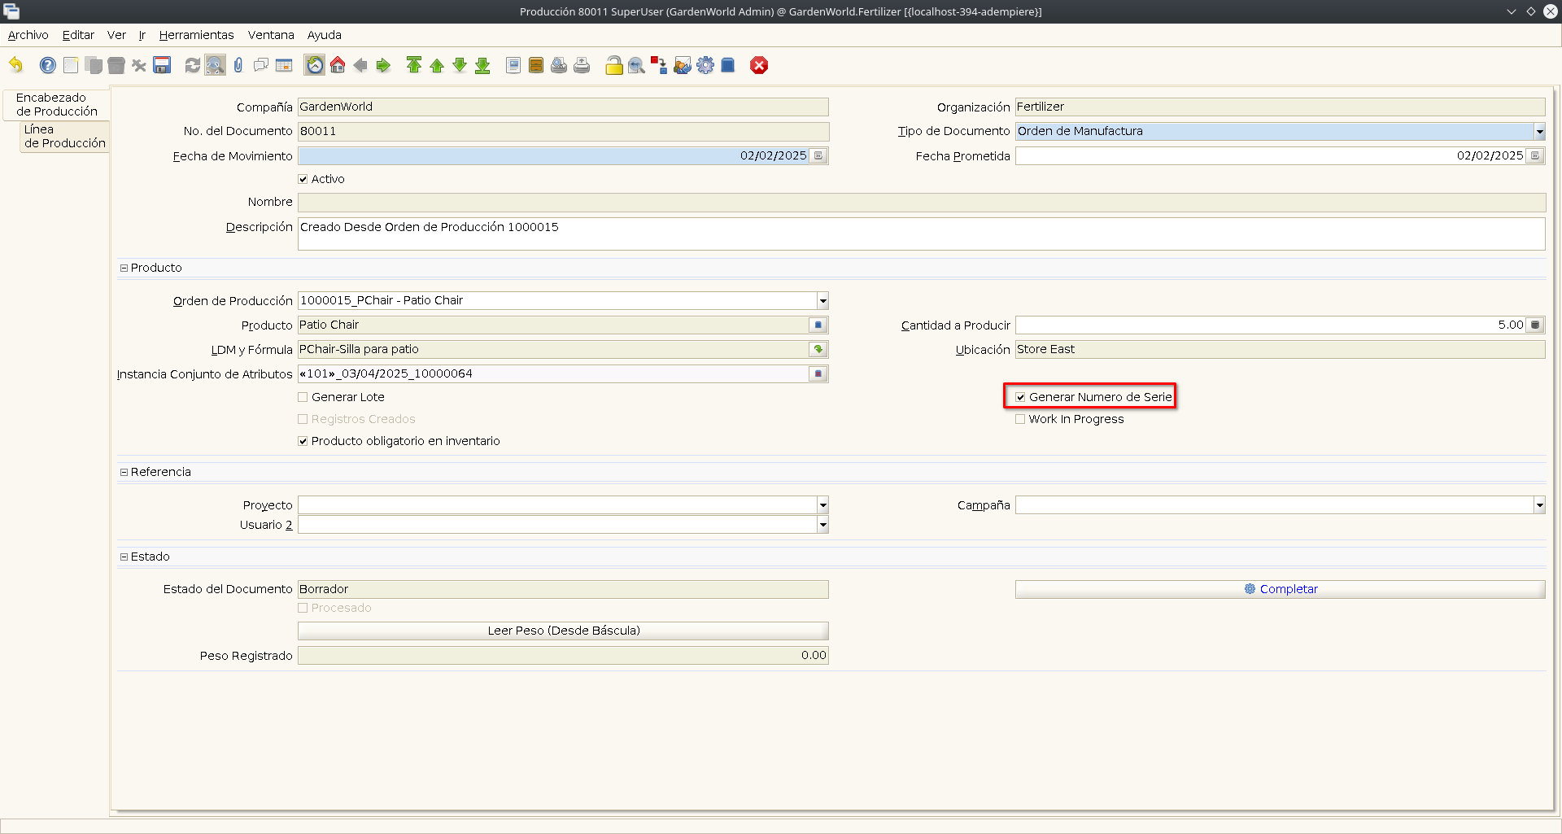Open Fecha de Movimiento calendar picker
Viewport: 1562px width, 834px height.
[x=818, y=155]
